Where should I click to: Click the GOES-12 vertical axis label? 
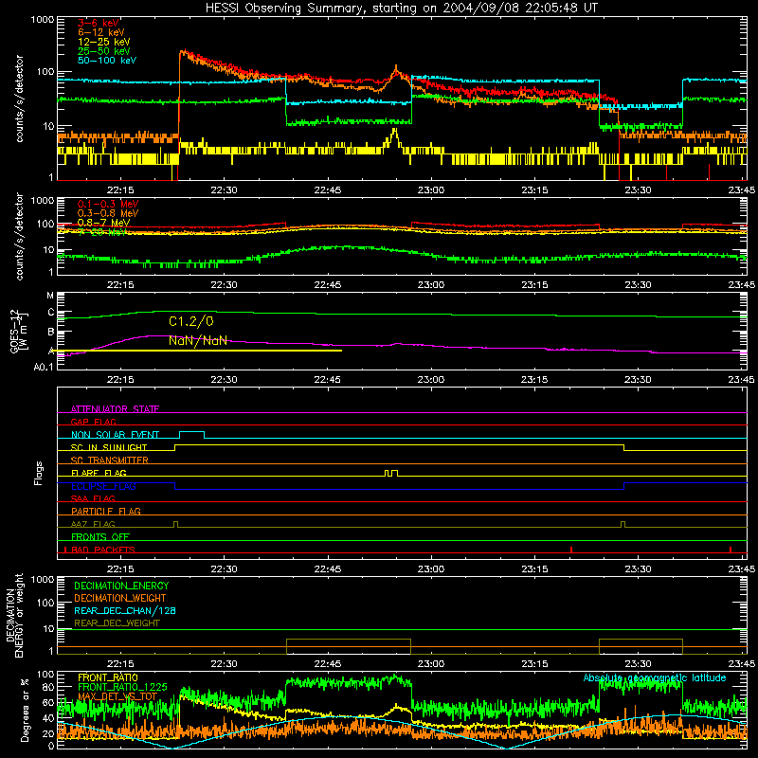[18, 332]
